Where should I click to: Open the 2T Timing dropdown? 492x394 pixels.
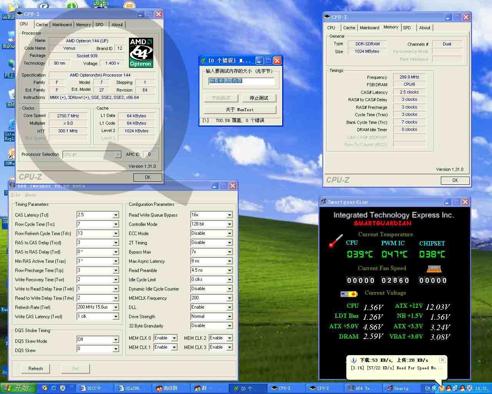229,243
